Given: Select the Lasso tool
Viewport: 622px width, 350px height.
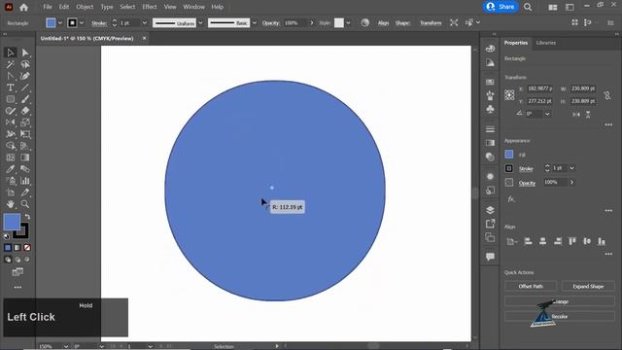Looking at the screenshot, I should [x=25, y=64].
